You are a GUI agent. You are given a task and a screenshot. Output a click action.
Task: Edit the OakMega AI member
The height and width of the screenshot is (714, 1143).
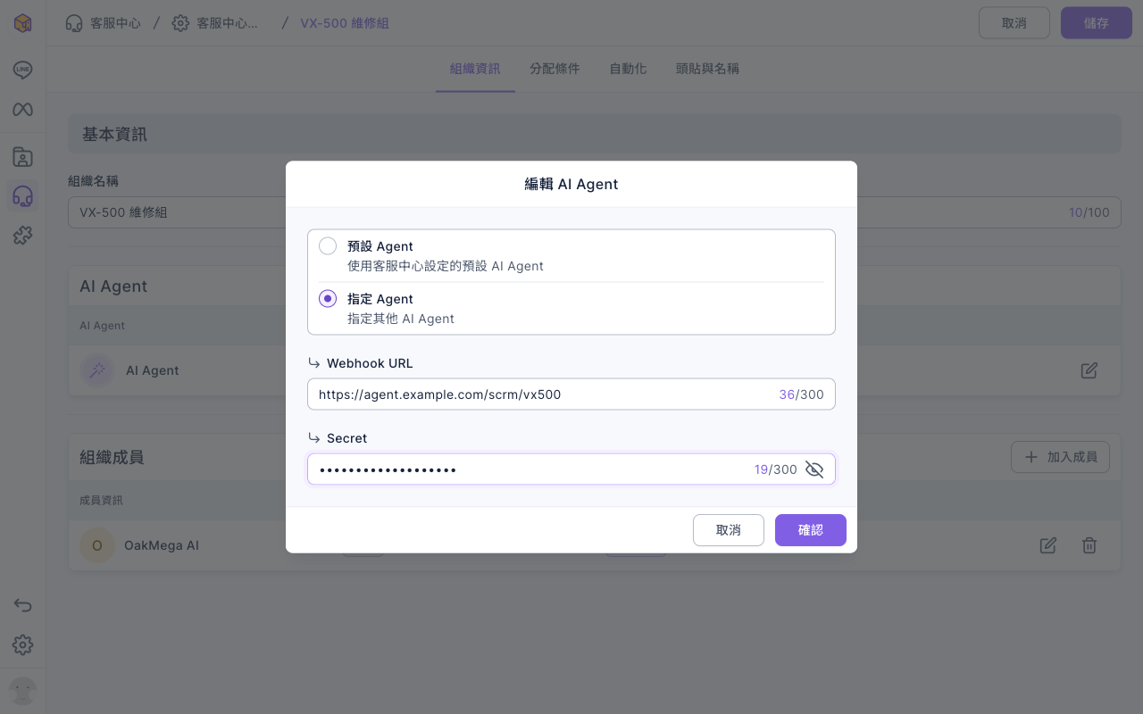tap(1048, 544)
